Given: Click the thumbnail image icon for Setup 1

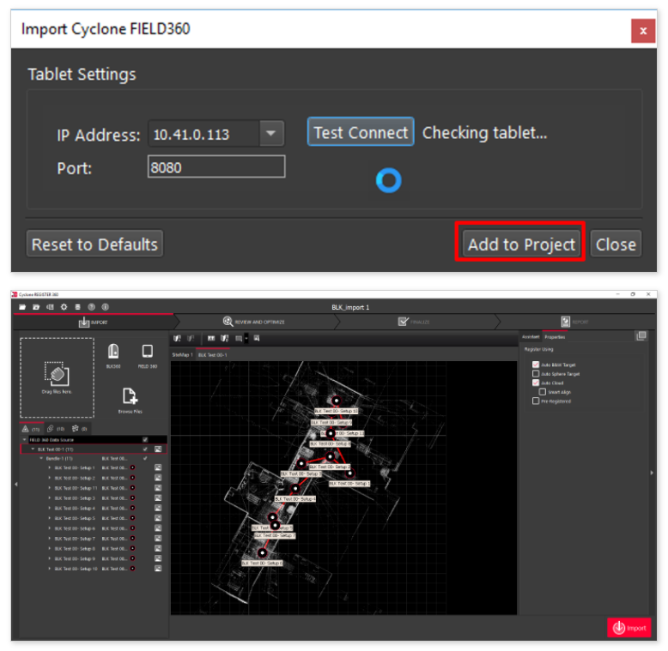Looking at the screenshot, I should tap(158, 468).
